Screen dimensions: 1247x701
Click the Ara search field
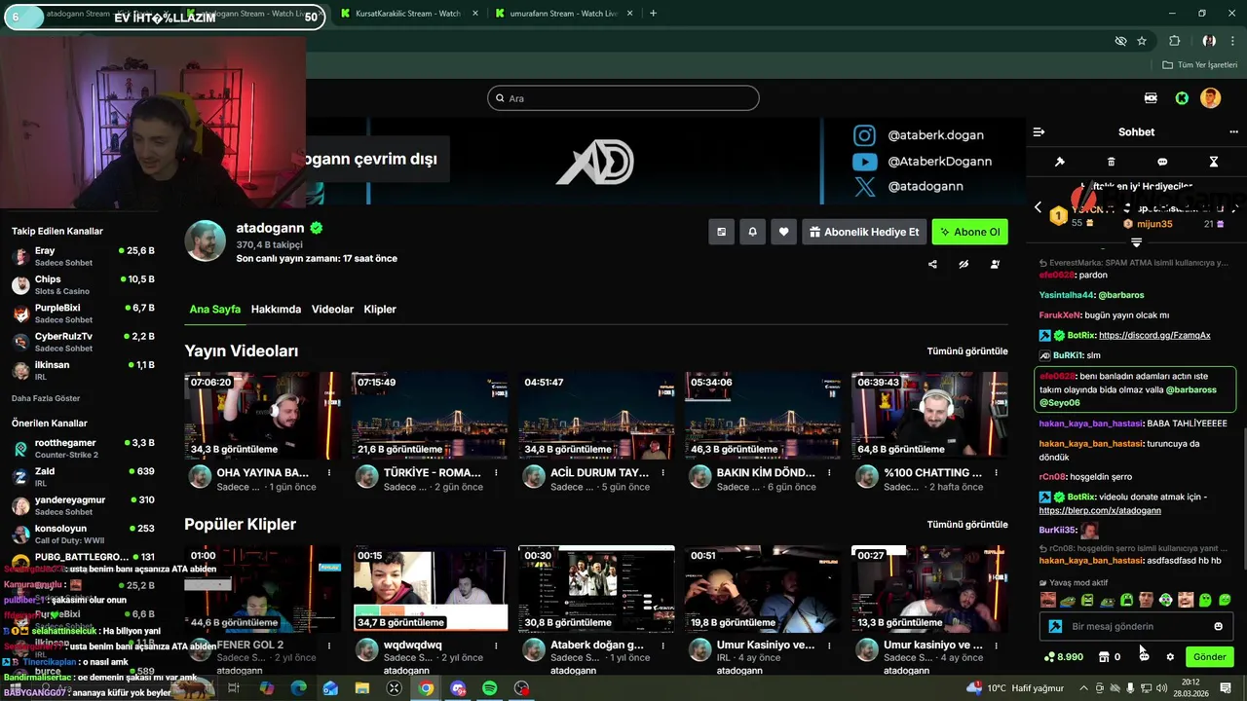click(x=623, y=98)
